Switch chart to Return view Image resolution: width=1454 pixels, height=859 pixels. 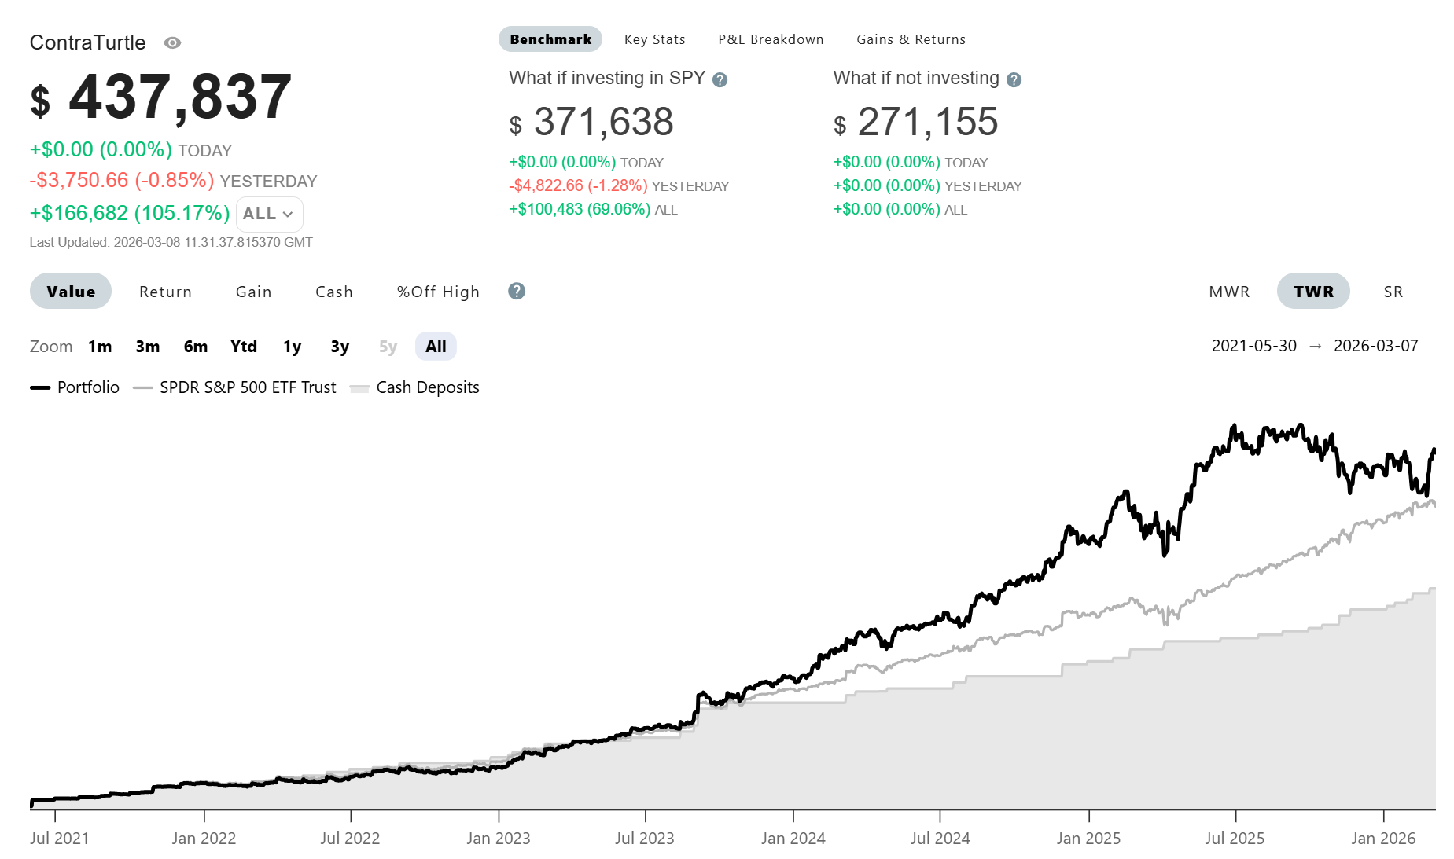[x=165, y=292]
